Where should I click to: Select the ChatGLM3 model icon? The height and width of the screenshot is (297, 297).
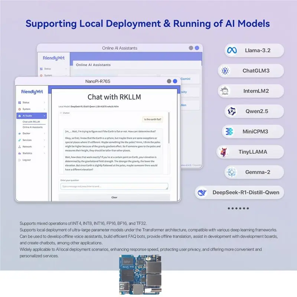(225, 71)
